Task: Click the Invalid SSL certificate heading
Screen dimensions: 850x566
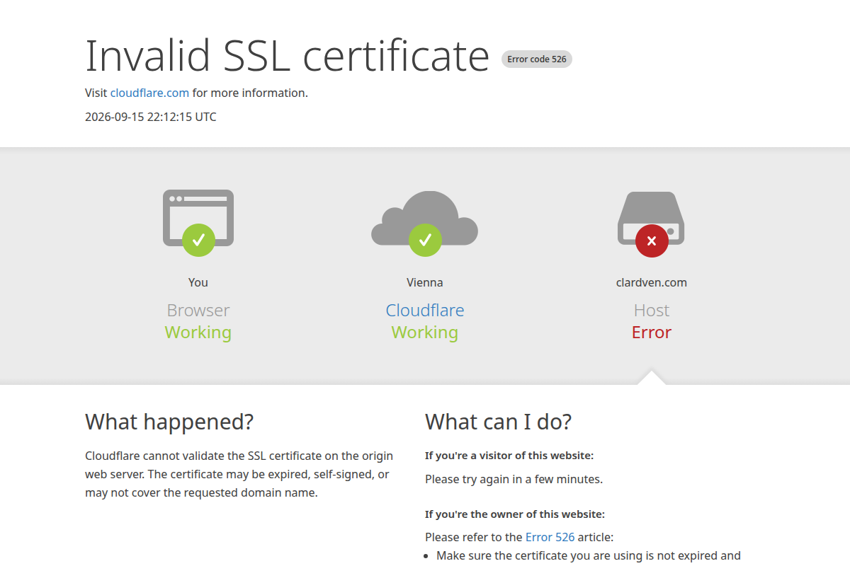Action: click(287, 55)
